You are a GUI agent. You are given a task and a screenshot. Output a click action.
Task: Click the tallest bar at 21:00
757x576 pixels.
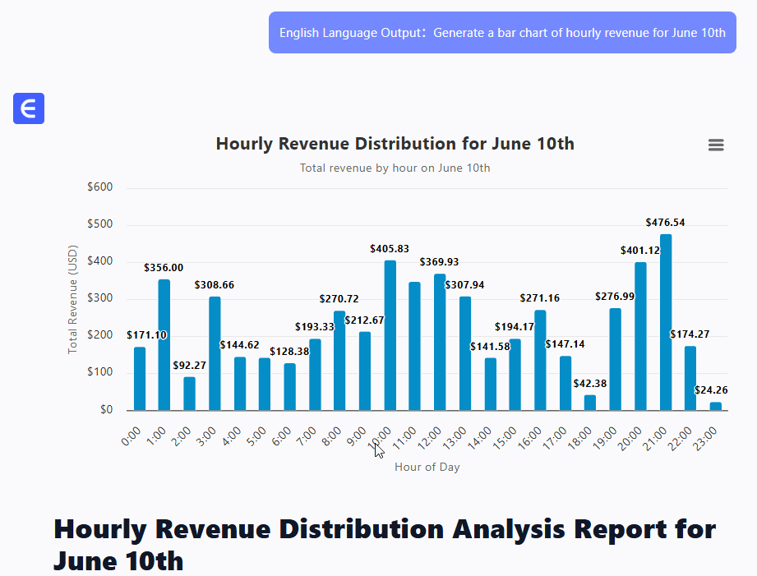pos(666,322)
